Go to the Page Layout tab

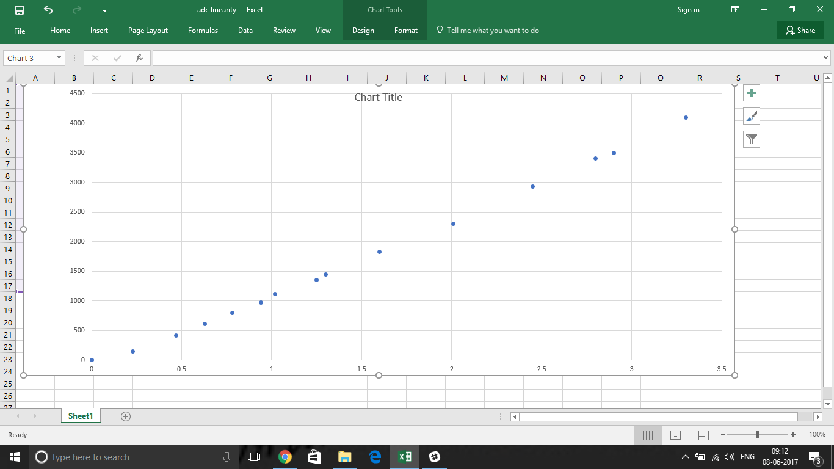click(x=148, y=31)
